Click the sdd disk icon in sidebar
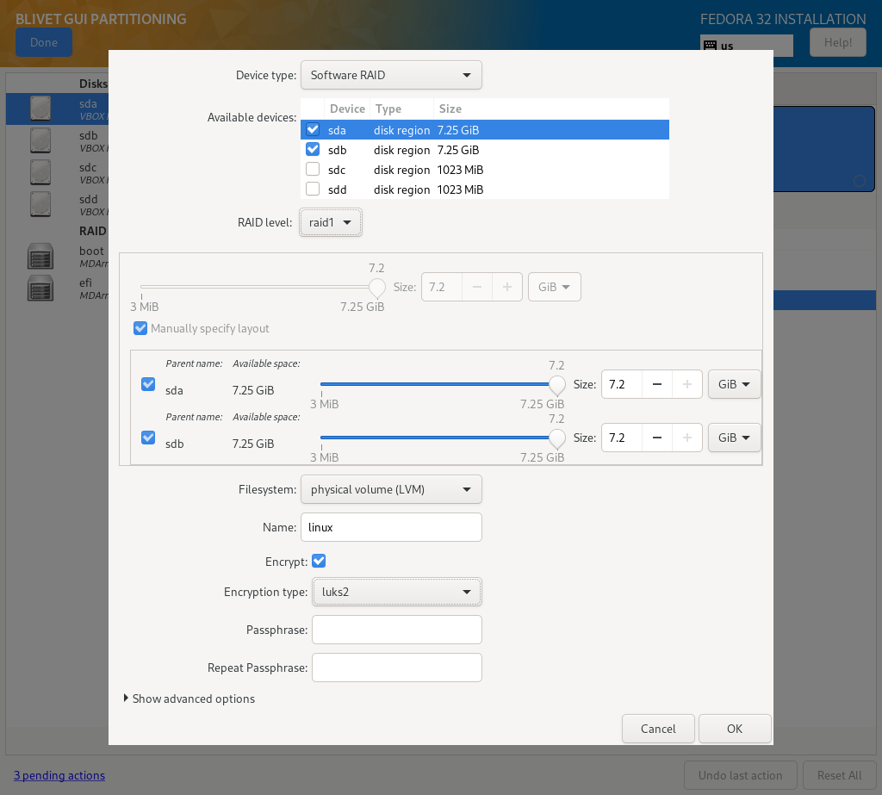882x795 pixels. coord(40,204)
